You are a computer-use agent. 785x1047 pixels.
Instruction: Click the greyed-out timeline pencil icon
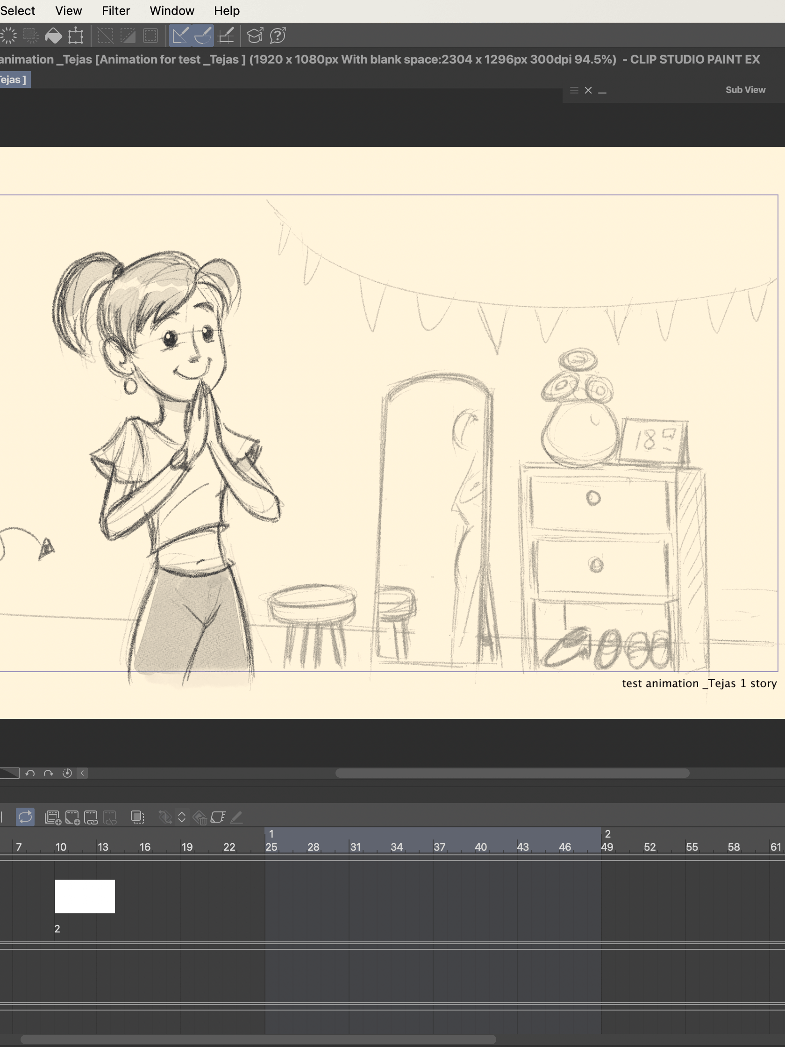point(236,817)
